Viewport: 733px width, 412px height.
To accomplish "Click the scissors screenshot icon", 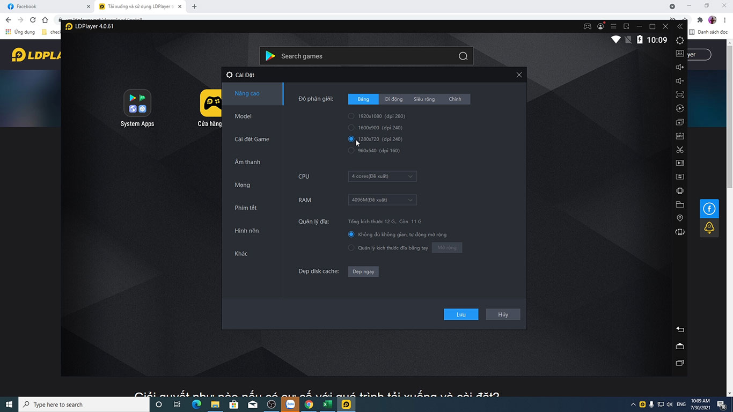I will click(680, 150).
